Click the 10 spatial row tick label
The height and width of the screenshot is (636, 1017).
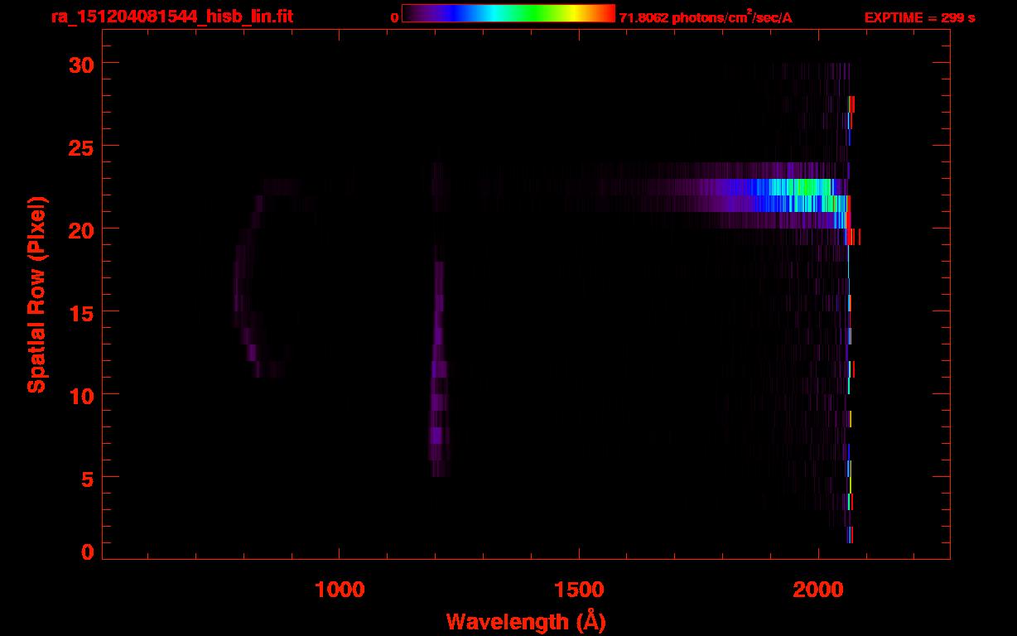[x=80, y=395]
